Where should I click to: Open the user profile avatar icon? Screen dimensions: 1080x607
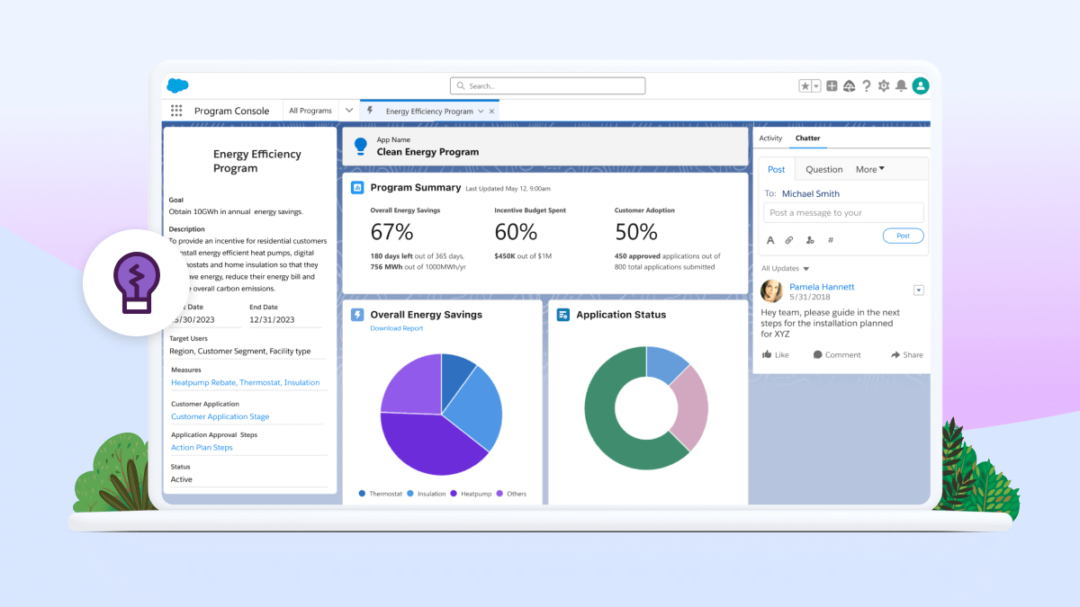coord(920,85)
